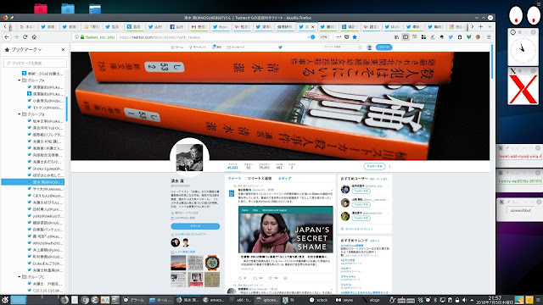
Task: Open the yotkii bookmark entry
Action: click(x=46, y=216)
